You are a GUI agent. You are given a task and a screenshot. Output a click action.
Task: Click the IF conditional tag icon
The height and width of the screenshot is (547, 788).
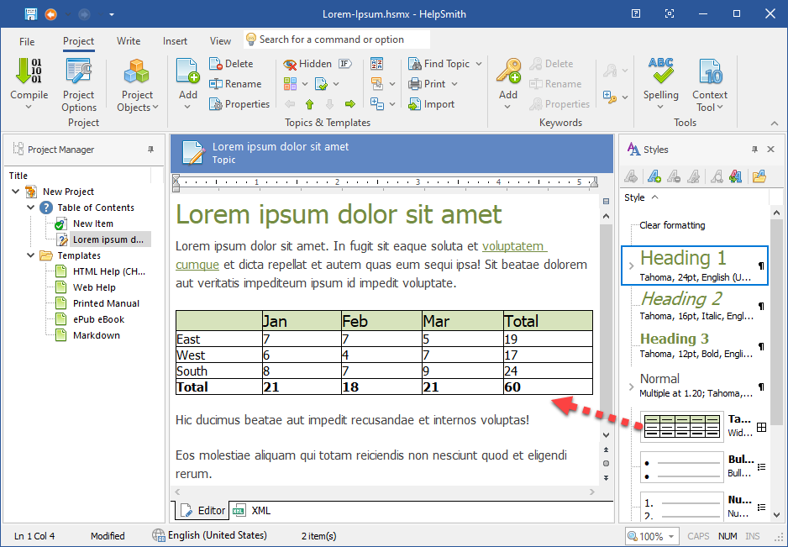[344, 64]
